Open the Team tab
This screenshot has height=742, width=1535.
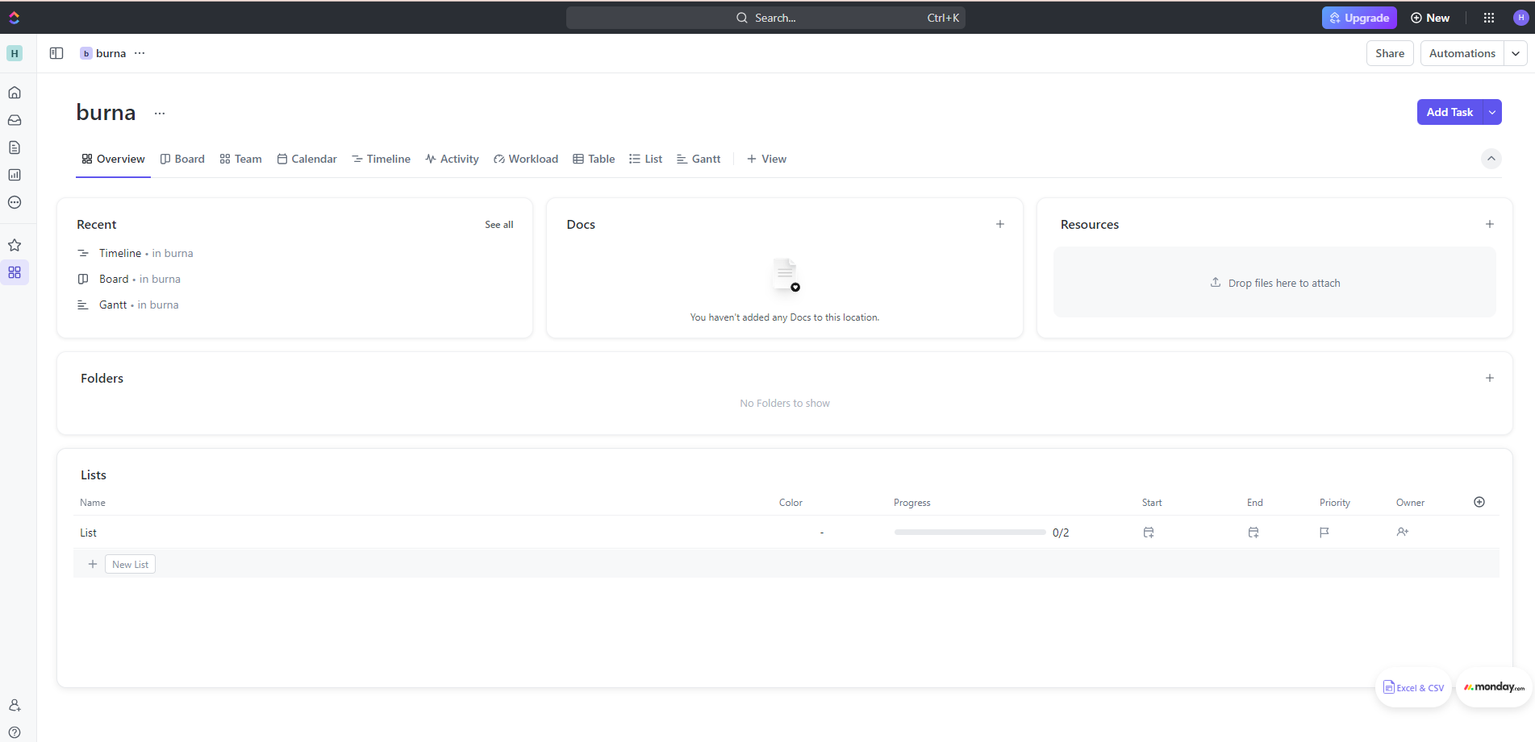coord(240,159)
